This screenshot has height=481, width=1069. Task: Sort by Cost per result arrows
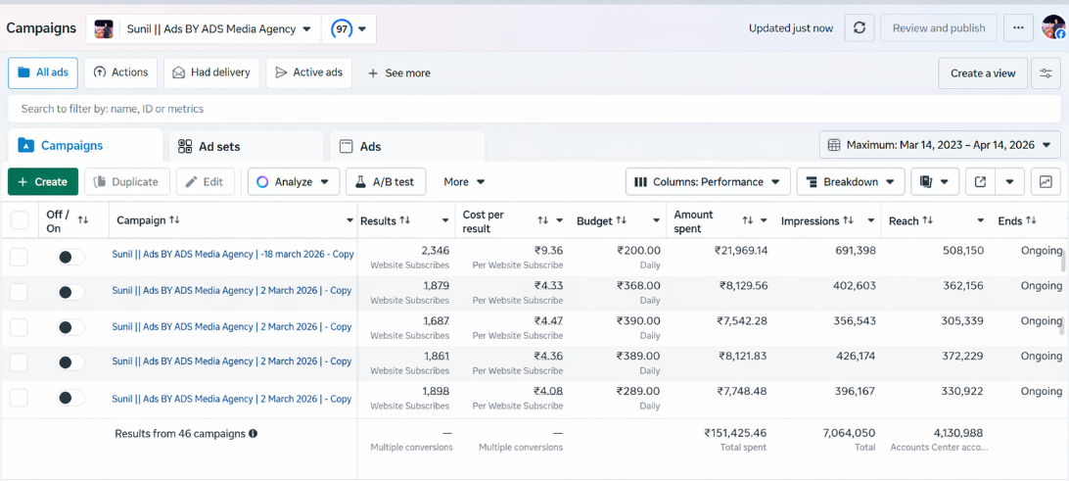pos(542,220)
